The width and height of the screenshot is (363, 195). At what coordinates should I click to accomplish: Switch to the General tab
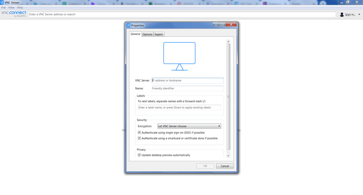point(135,34)
